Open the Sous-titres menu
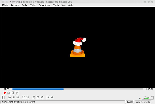Viewport: 155px width, 104px height. point(44,5)
